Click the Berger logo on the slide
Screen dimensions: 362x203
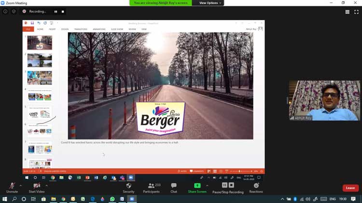click(x=161, y=118)
